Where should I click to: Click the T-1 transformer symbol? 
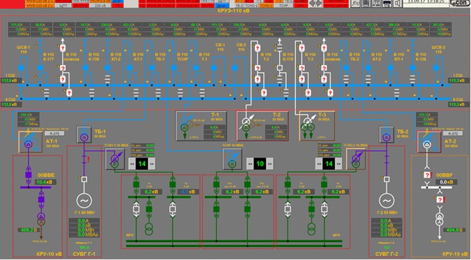click(186, 126)
